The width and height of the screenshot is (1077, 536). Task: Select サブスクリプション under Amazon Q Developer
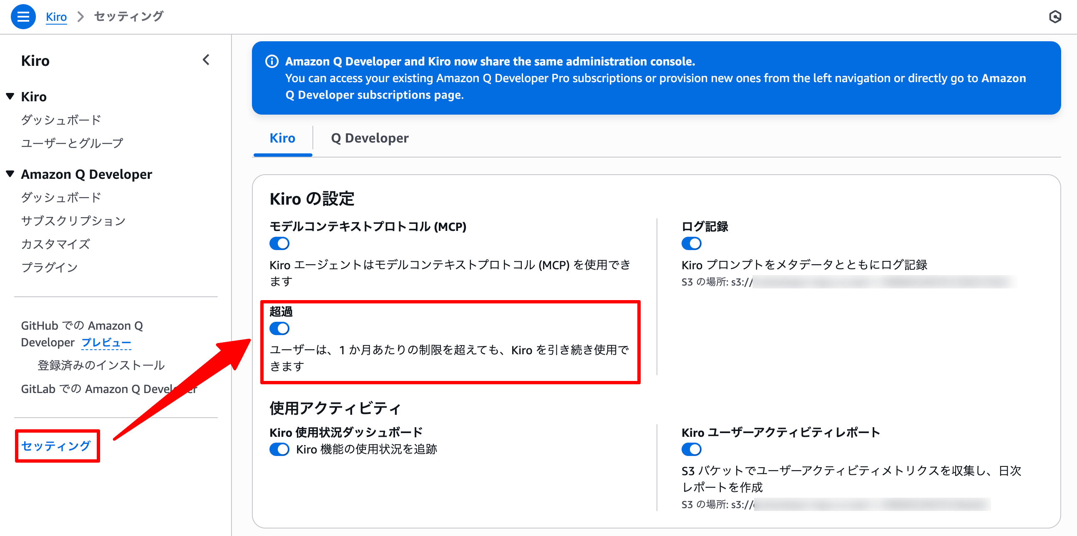(x=73, y=220)
